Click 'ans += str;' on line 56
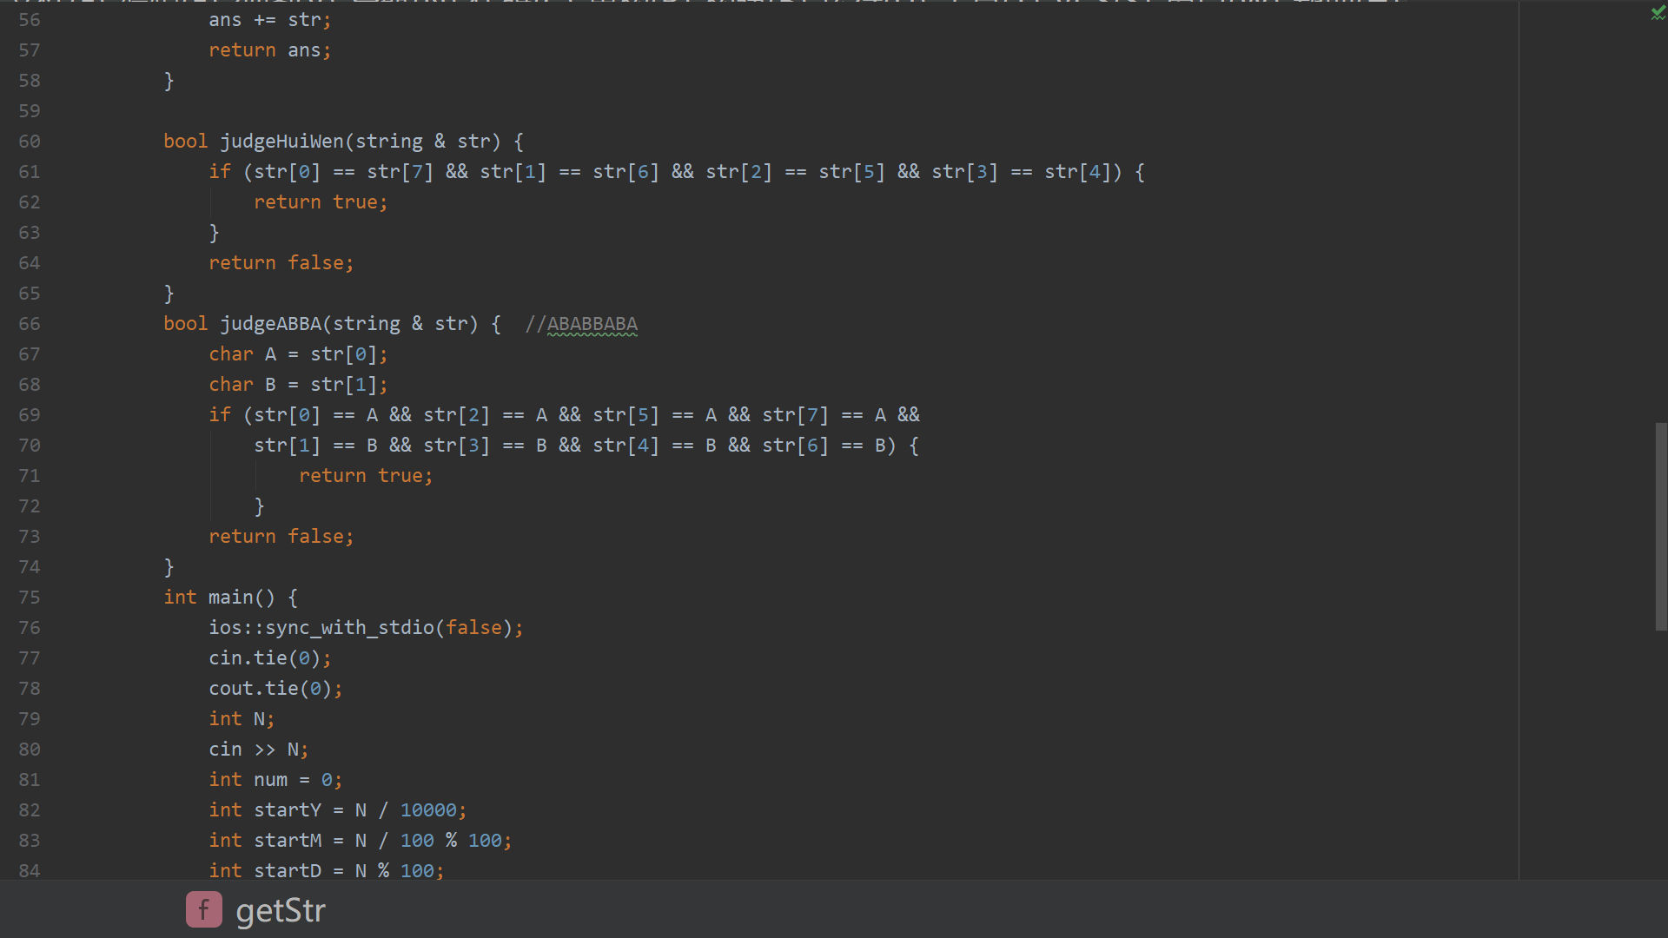The image size is (1668, 938). click(269, 20)
